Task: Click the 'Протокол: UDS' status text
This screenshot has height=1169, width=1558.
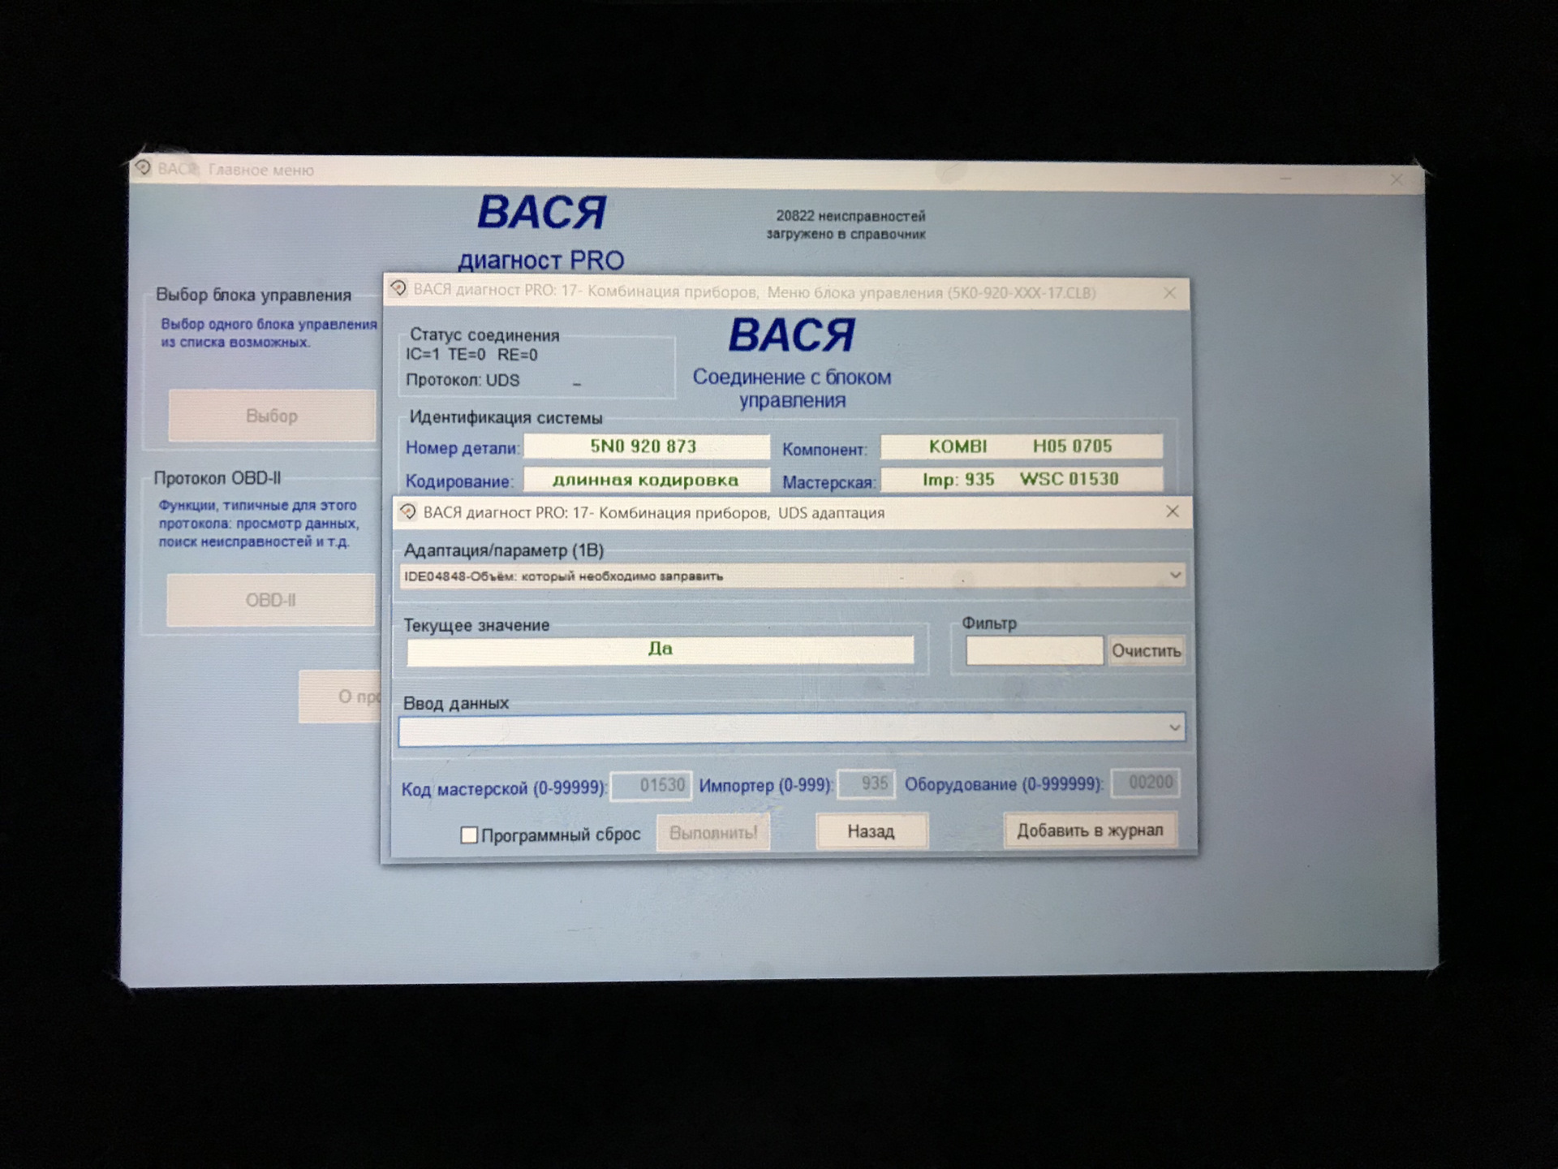Action: pyautogui.click(x=463, y=380)
